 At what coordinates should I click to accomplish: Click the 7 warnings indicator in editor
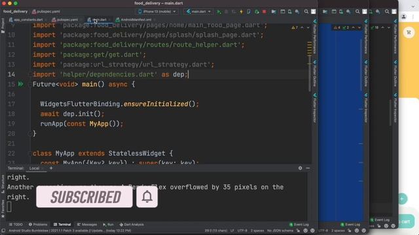point(295,27)
